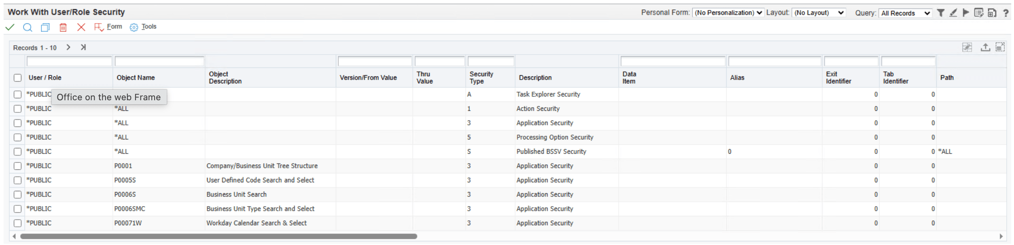Open the Tools menu
Screen dimensions: 1014x245
[x=149, y=27]
